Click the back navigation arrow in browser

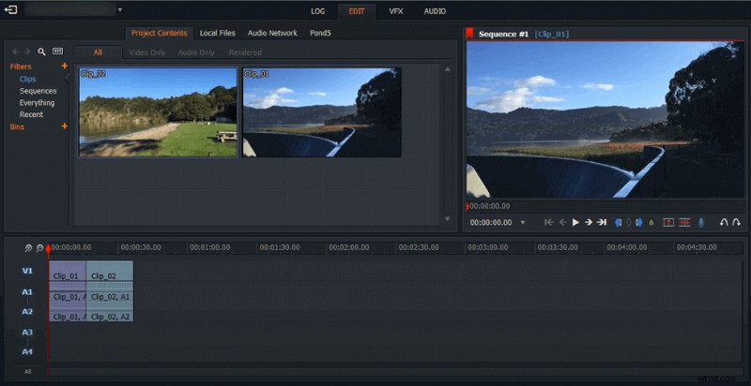click(x=16, y=52)
